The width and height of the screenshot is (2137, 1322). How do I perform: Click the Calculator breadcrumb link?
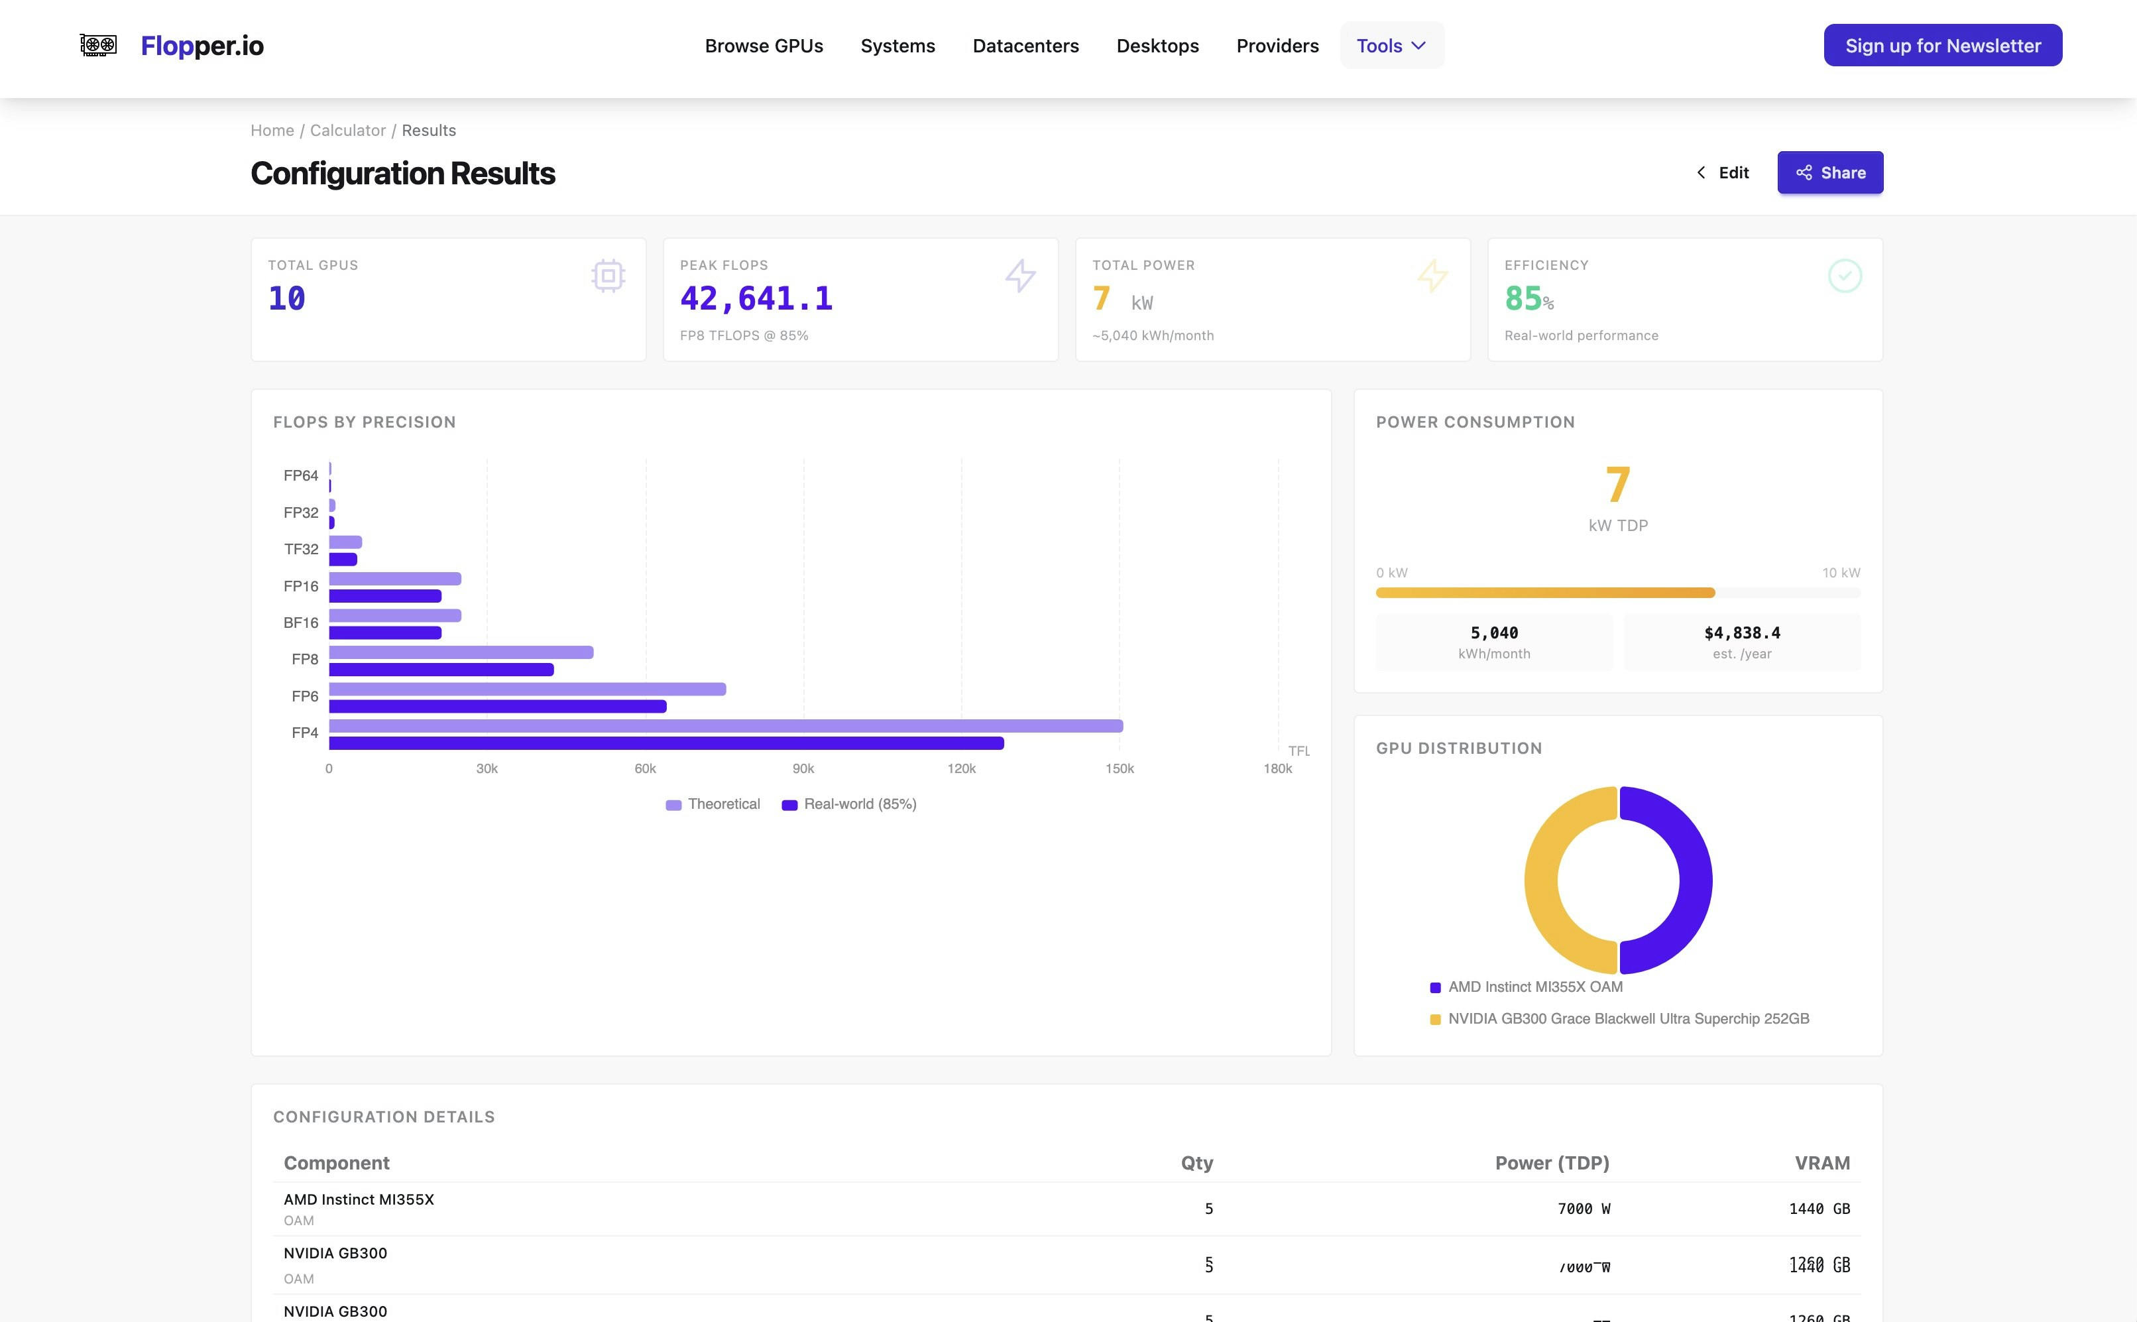pos(348,130)
